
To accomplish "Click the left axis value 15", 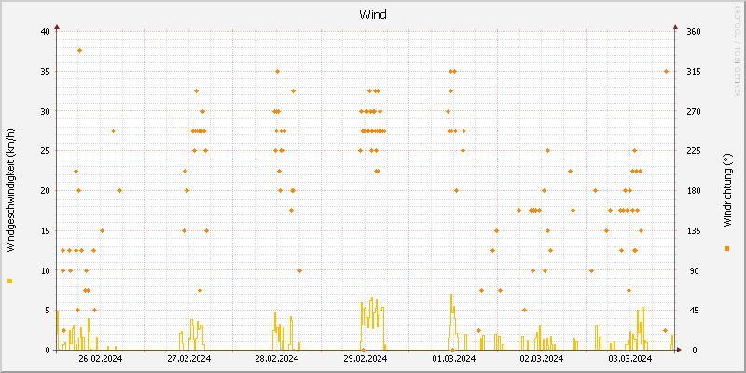I will [45, 230].
